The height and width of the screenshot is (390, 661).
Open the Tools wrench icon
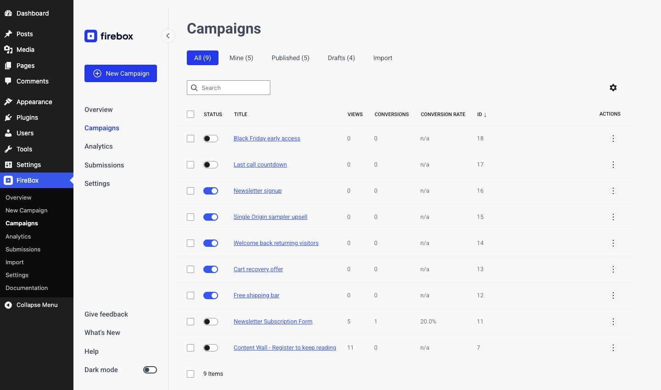tap(8, 149)
